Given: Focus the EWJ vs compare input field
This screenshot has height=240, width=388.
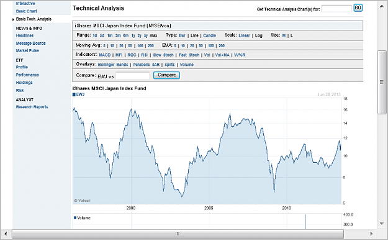Looking at the screenshot, I should coord(133,76).
